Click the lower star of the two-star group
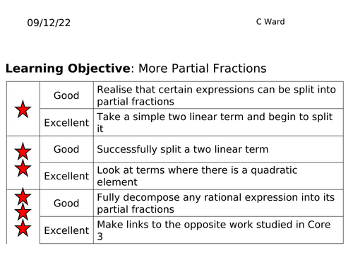Screen dimensions: 353x265 tap(23, 168)
